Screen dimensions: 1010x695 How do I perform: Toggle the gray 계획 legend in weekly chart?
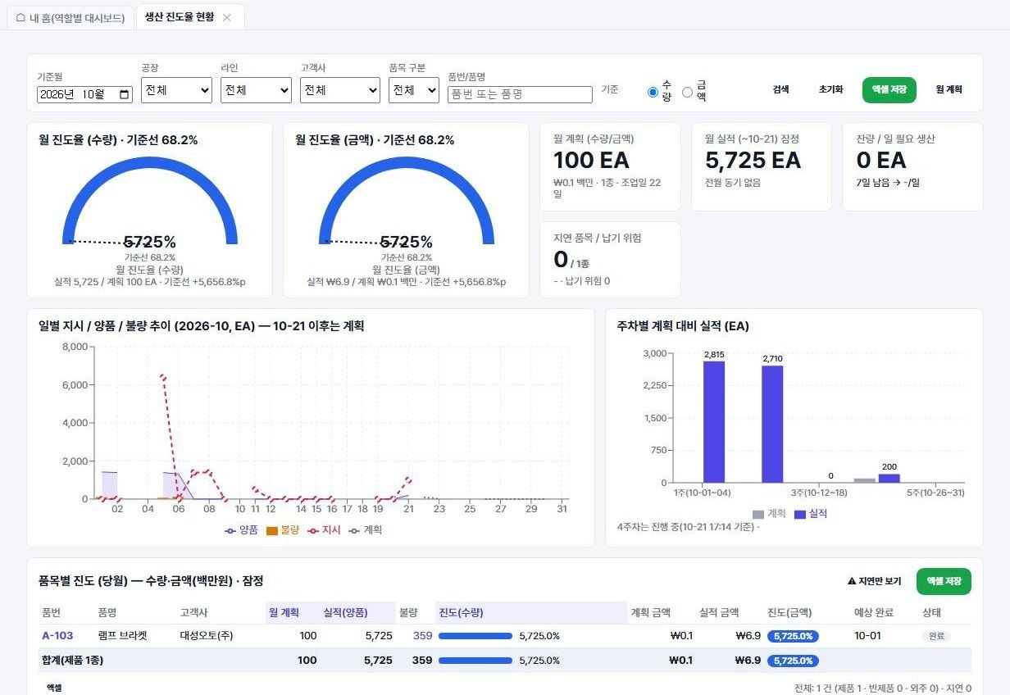[769, 514]
